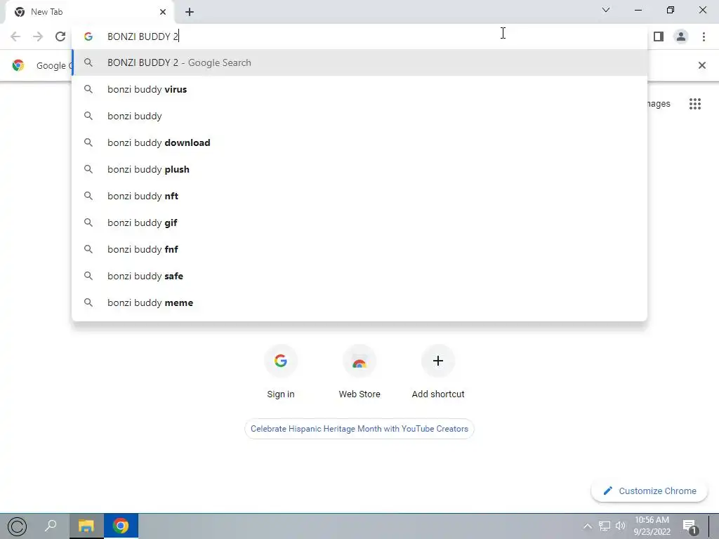Open the volume tray icon
Image resolution: width=719 pixels, height=539 pixels.
pos(621,526)
